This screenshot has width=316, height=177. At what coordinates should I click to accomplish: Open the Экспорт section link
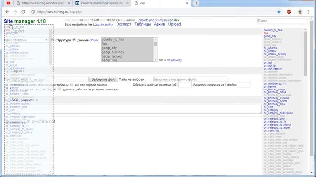coord(124,24)
